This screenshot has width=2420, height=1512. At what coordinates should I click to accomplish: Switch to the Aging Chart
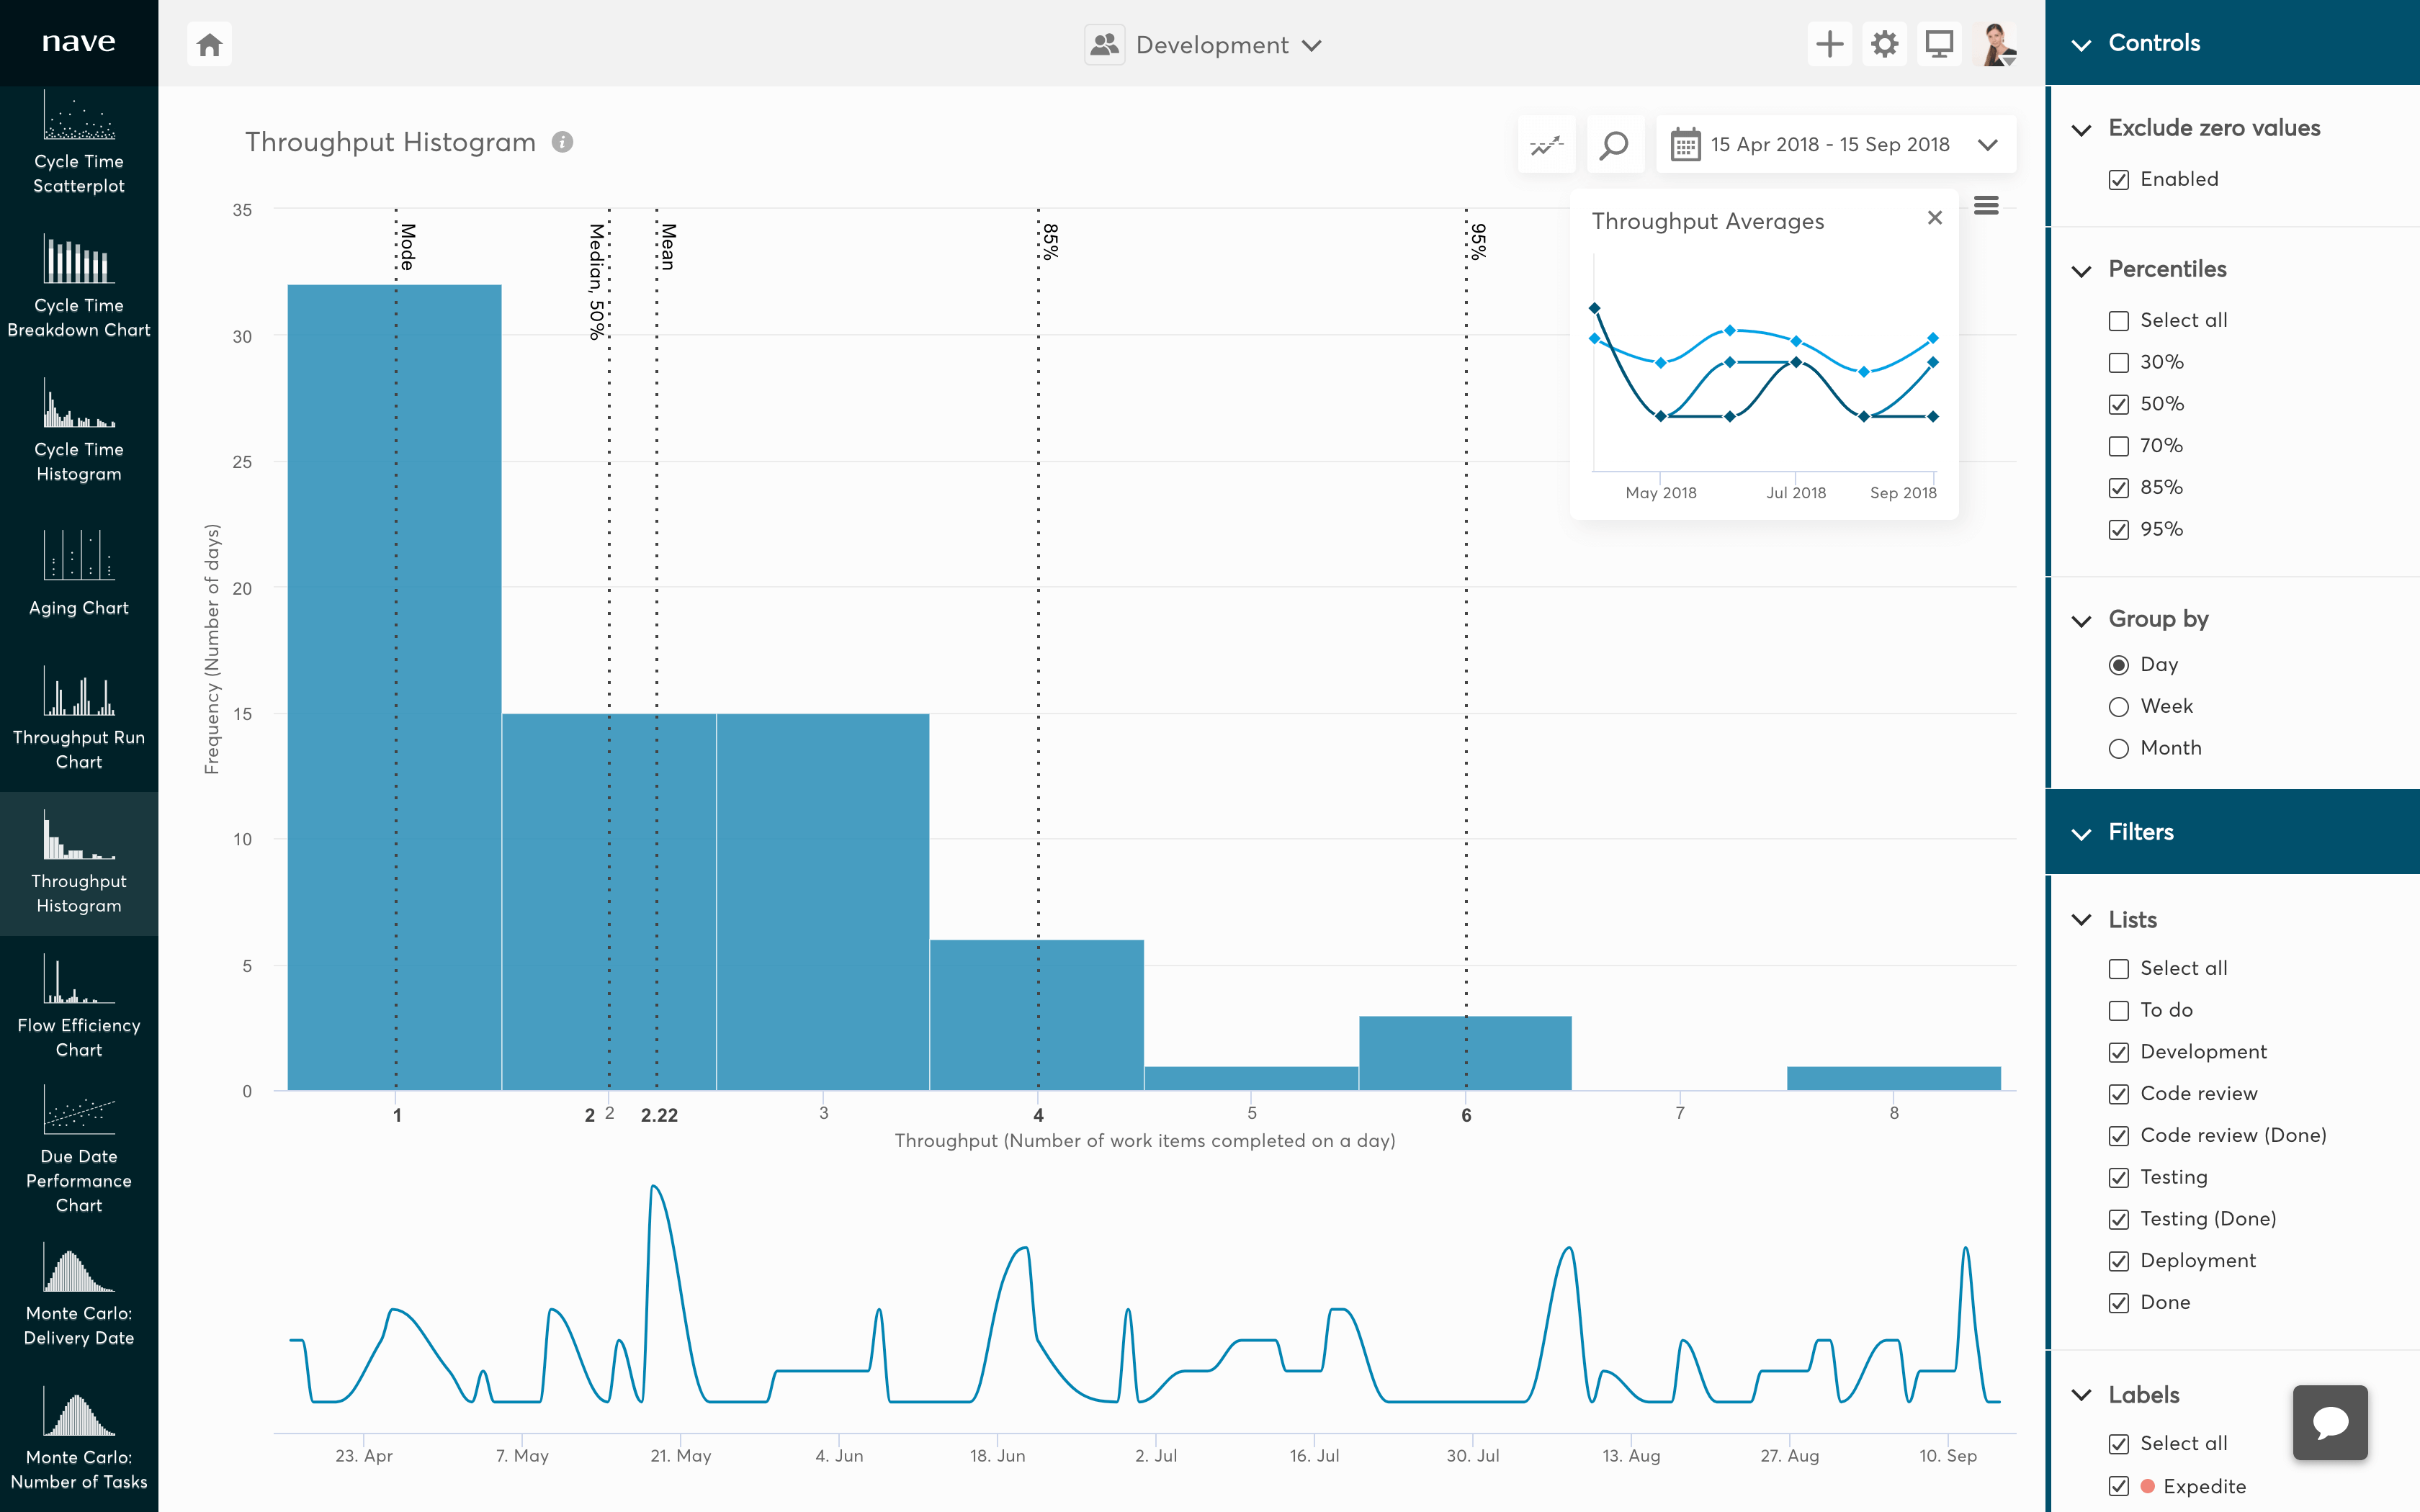pos(79,575)
